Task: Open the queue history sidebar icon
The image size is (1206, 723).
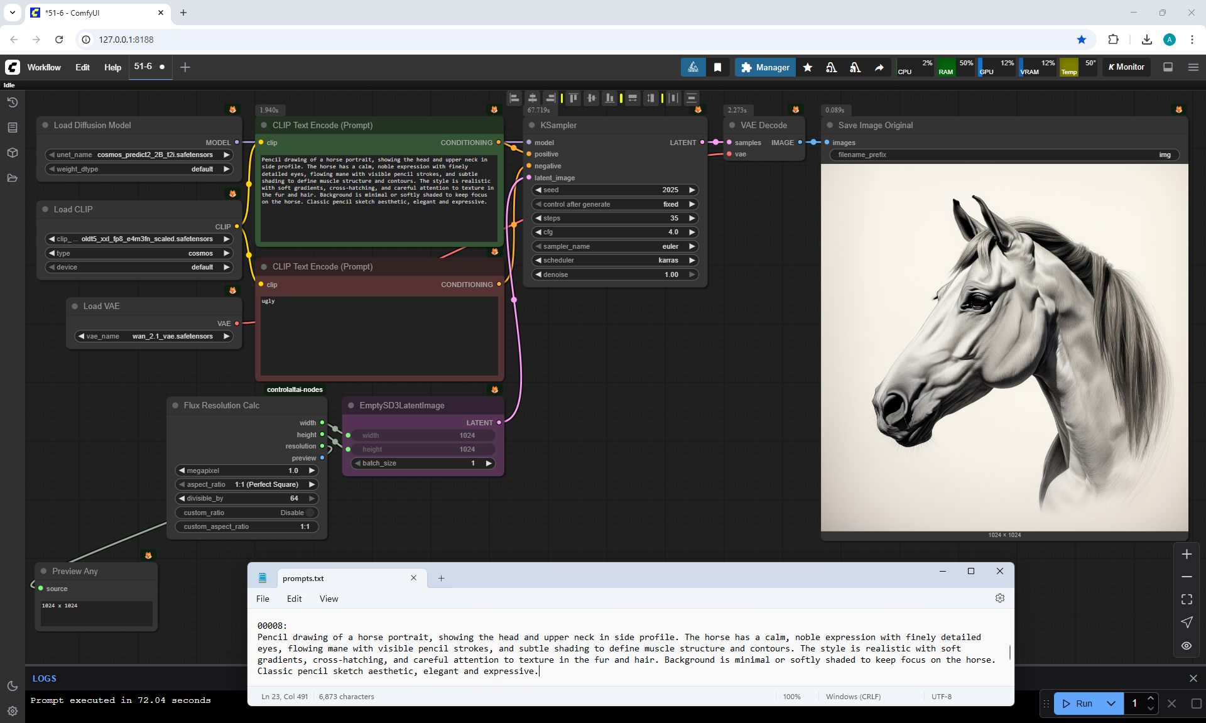Action: 12,102
